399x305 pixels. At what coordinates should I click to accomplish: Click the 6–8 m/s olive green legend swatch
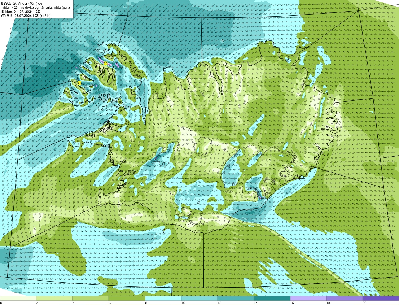127,298
